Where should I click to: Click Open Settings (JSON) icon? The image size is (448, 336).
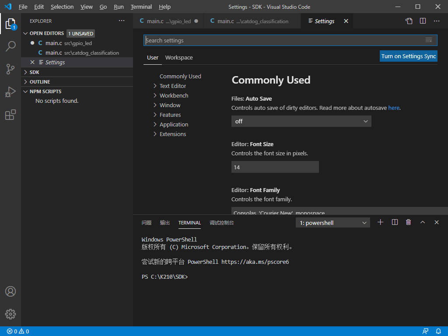(409, 21)
